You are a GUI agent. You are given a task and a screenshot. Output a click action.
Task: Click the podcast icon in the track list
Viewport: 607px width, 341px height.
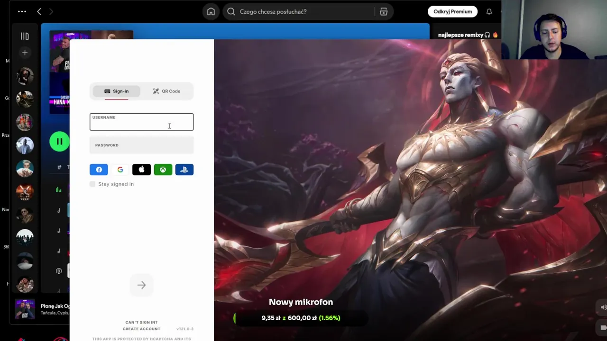(x=59, y=271)
